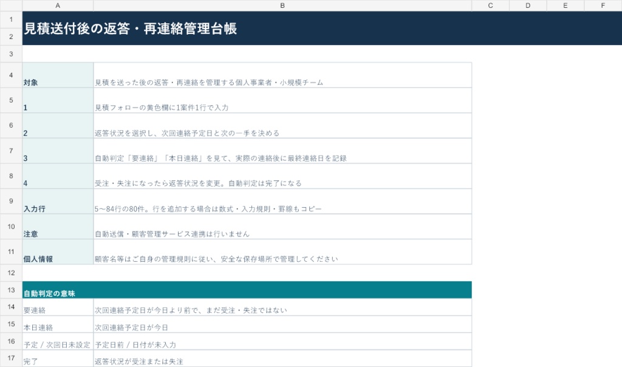Select column B header
622x367 pixels.
(282, 5)
